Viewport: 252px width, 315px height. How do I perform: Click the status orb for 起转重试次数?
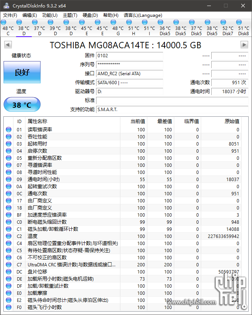click(9, 186)
